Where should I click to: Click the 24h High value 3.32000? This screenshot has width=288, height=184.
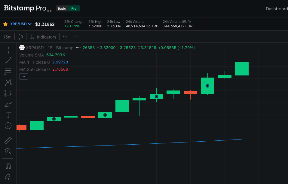click(x=95, y=26)
